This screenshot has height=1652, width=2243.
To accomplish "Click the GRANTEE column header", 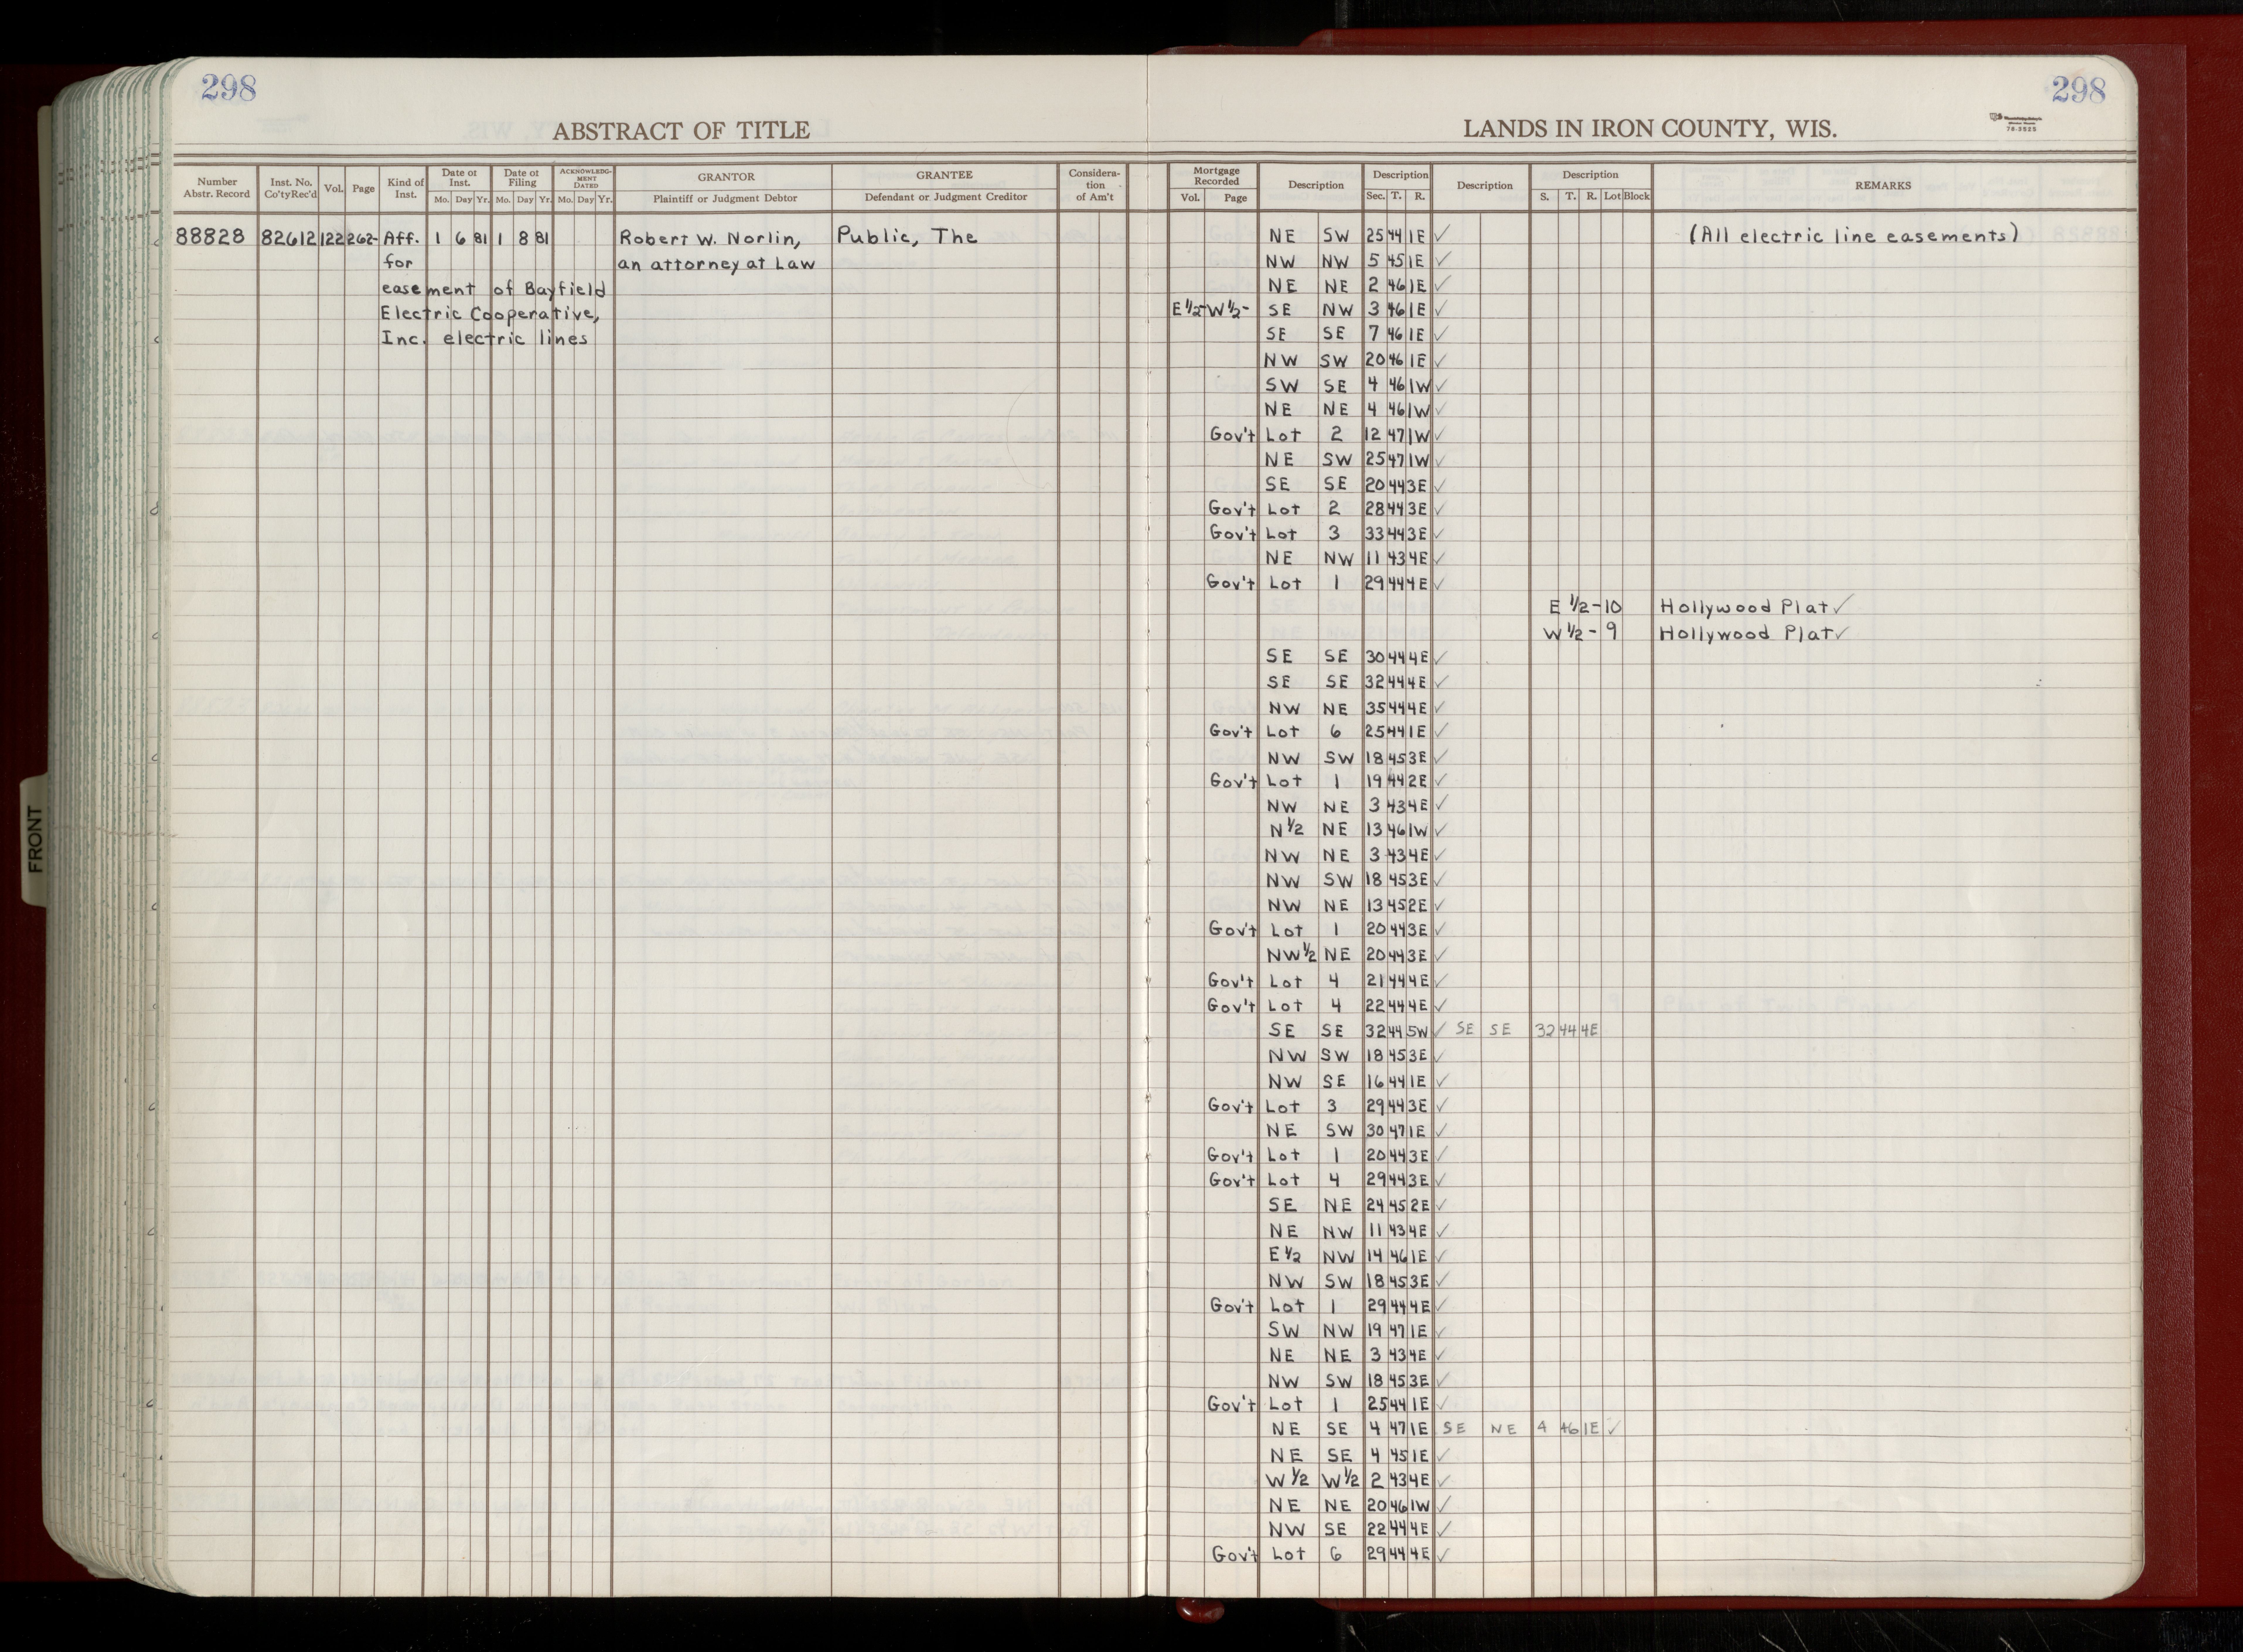I will [x=944, y=175].
